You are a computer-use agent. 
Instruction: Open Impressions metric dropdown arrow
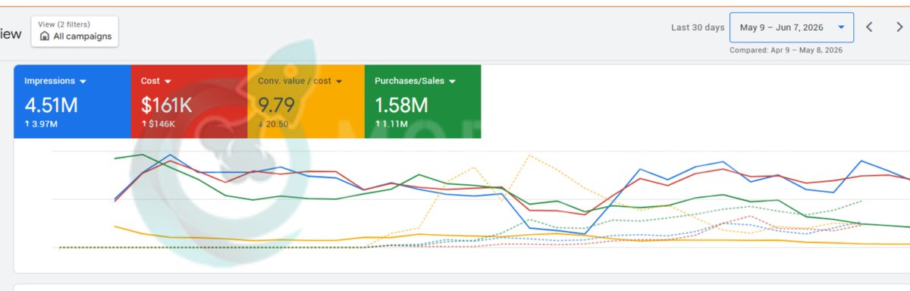[x=83, y=81]
